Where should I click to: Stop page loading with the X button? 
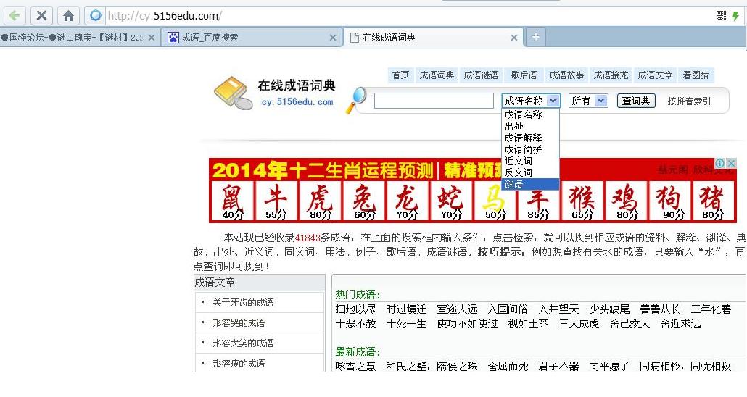coord(41,15)
